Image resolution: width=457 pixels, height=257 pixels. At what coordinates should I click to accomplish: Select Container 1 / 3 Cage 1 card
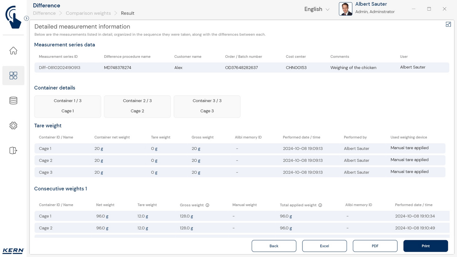tap(67, 106)
